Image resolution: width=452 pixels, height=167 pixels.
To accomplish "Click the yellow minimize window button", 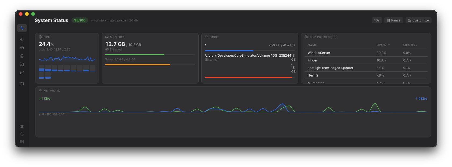I will coord(27,14).
